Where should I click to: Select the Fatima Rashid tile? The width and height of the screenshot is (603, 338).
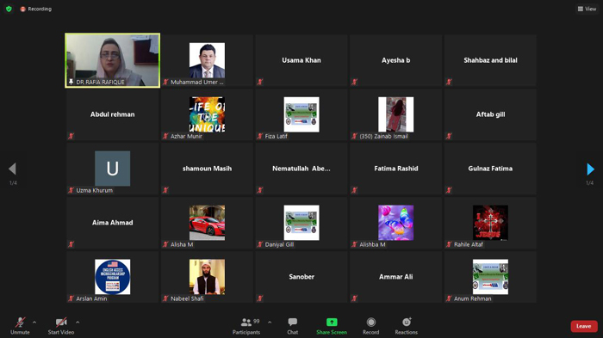click(x=395, y=169)
